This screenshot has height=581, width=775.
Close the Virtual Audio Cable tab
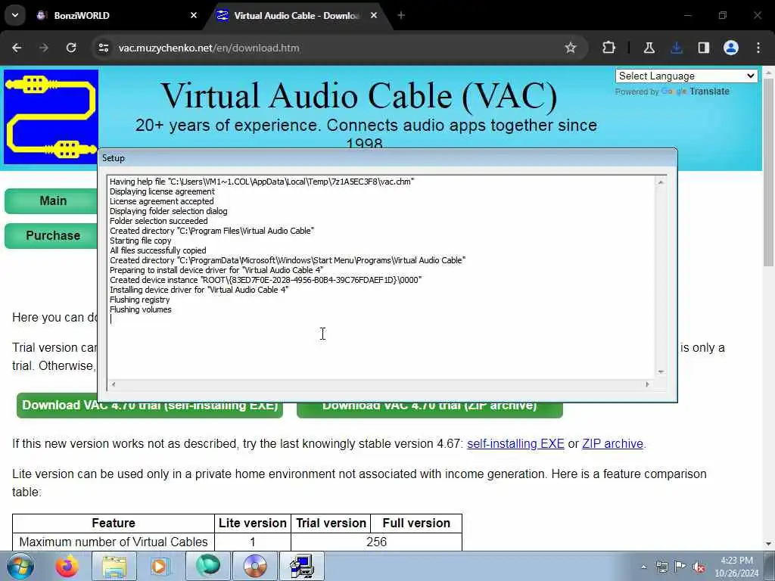(374, 15)
